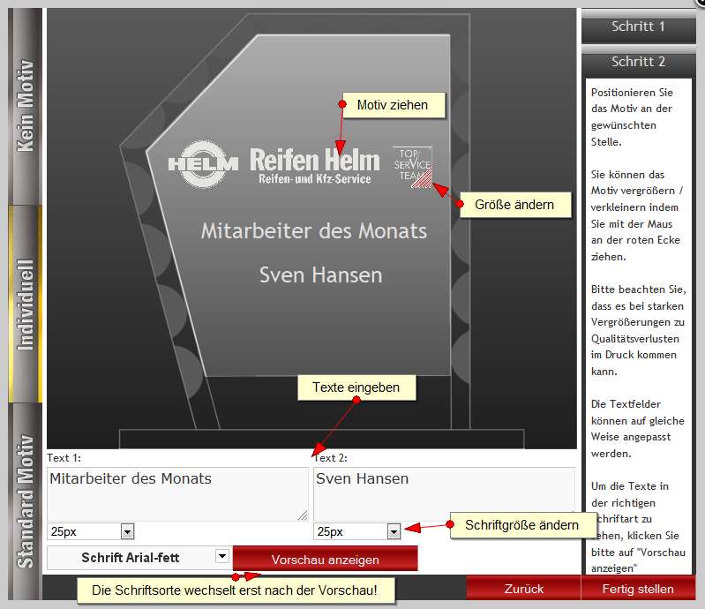This screenshot has width=705, height=609.
Task: Select the 'Sven Hansen' text on the trophy
Action: pyautogui.click(x=320, y=274)
